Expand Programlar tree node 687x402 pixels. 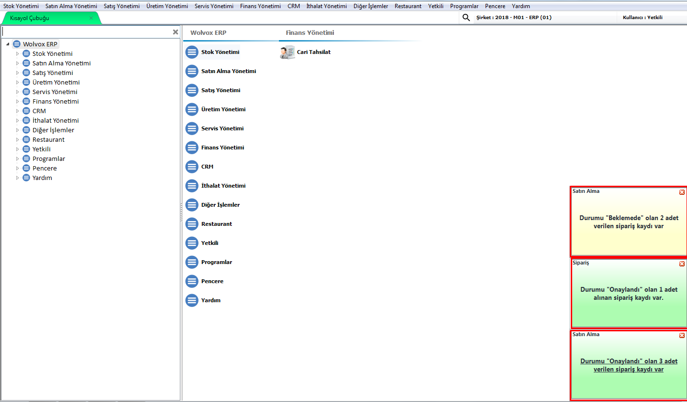pos(17,159)
